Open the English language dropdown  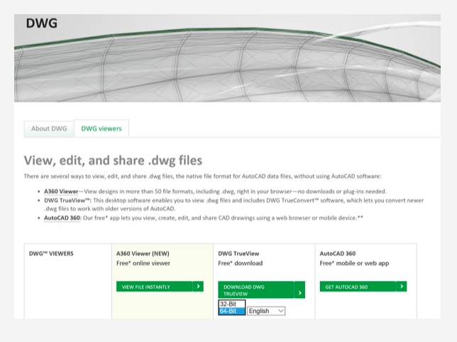266,311
